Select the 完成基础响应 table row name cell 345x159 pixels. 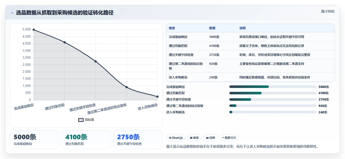[x=178, y=37]
